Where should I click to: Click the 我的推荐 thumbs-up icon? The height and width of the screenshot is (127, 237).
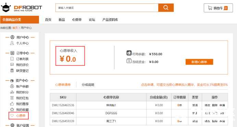pyautogui.click(x=12, y=104)
